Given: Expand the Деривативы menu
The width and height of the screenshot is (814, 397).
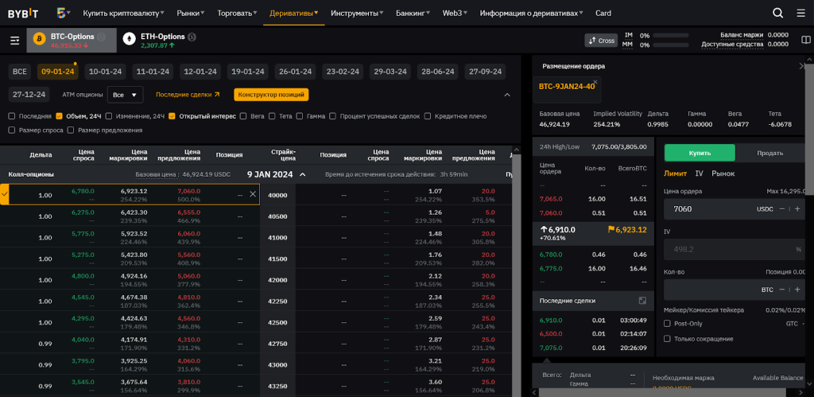Looking at the screenshot, I should coord(293,13).
